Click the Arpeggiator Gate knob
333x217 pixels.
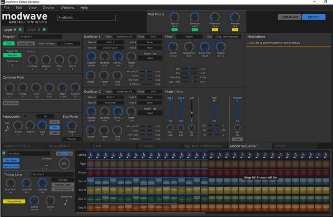coord(42,125)
